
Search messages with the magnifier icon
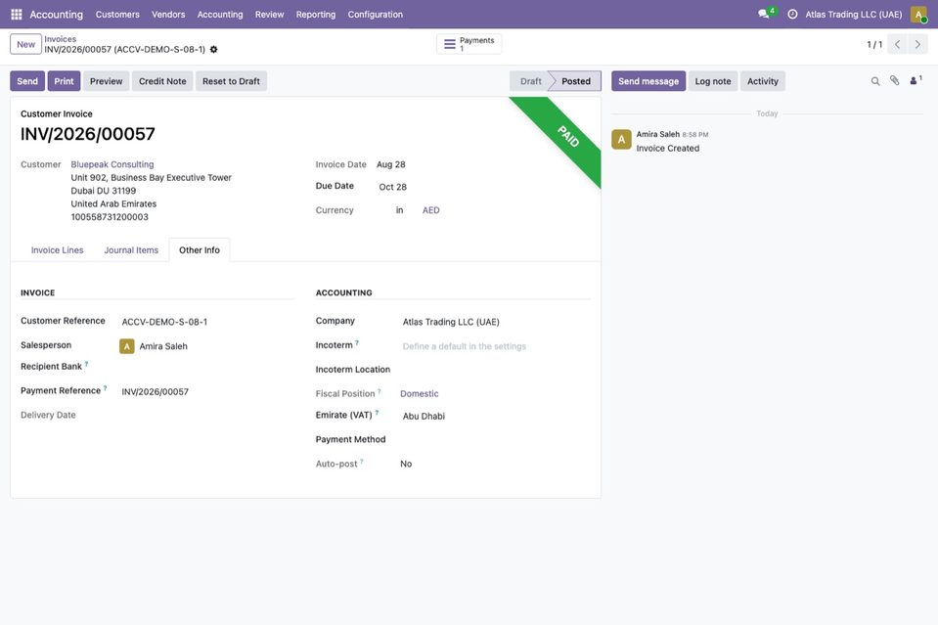pyautogui.click(x=875, y=81)
